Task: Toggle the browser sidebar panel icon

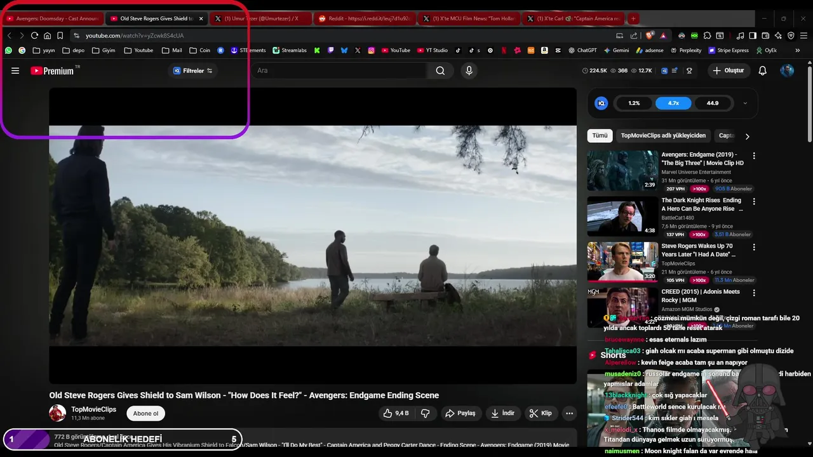Action: coord(752,36)
